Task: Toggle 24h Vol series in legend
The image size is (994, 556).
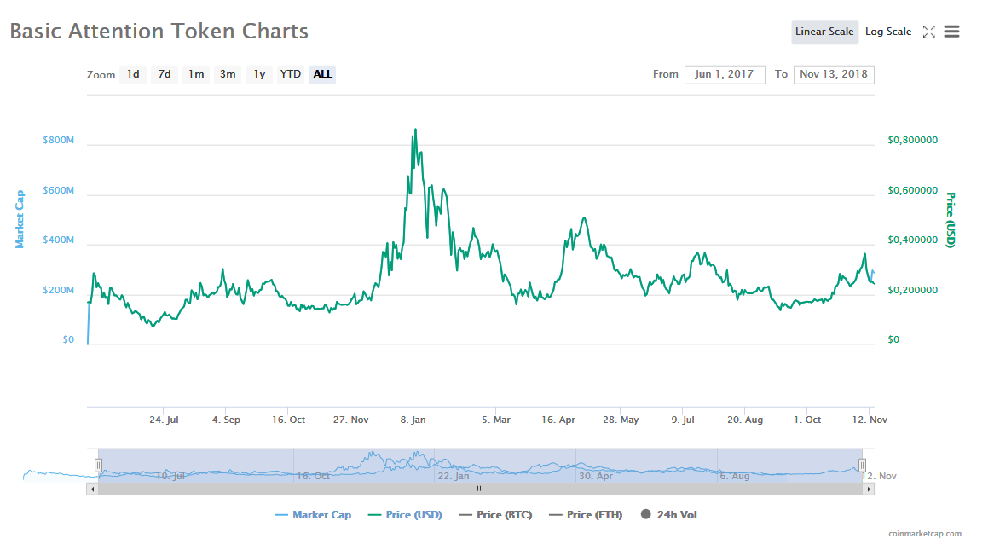Action: point(669,515)
